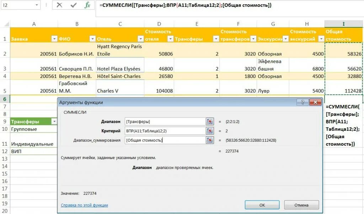
Task: Select row 6 header
Action: point(5,99)
